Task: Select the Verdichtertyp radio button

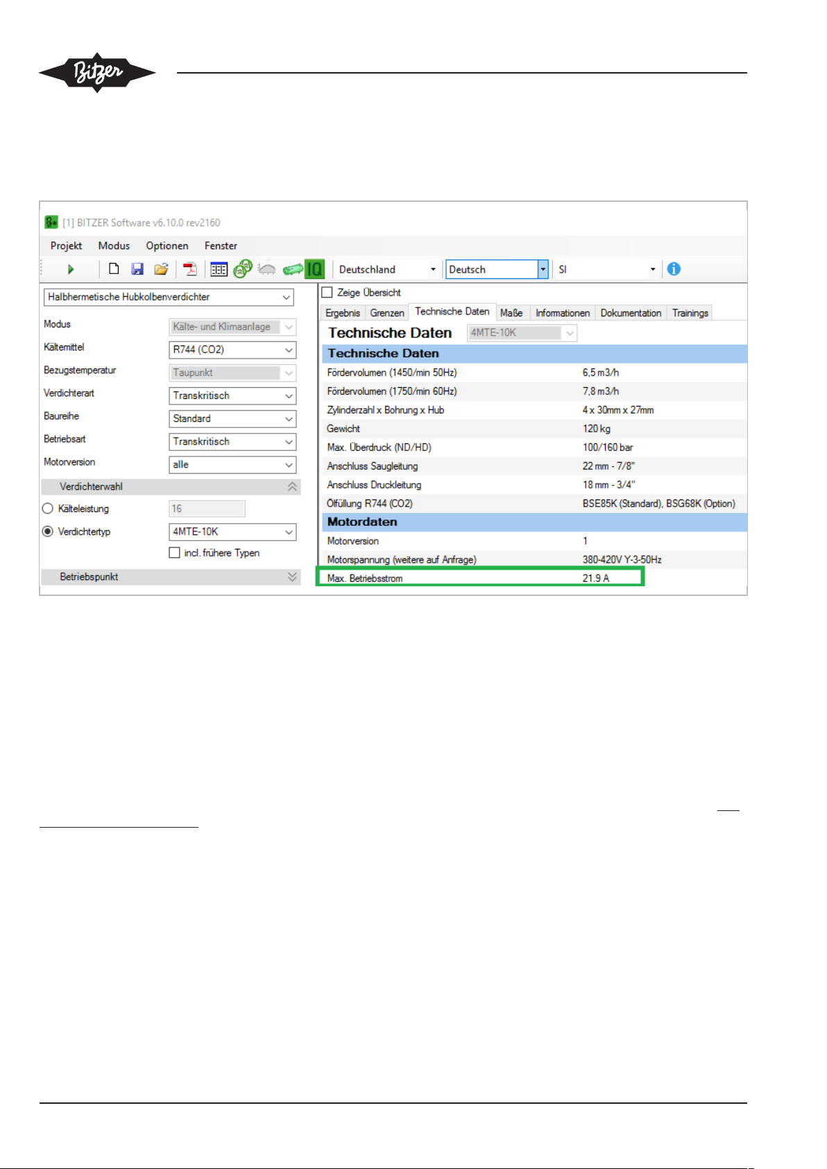Action: coord(48,531)
